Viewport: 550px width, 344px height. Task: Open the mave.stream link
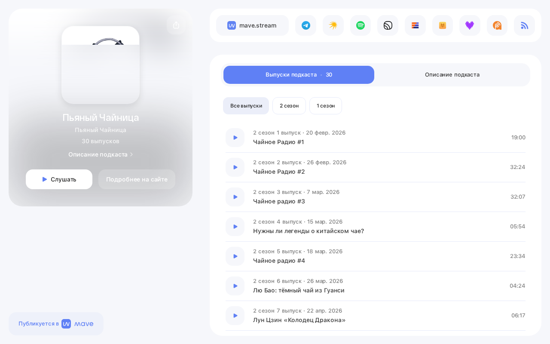coord(252,25)
